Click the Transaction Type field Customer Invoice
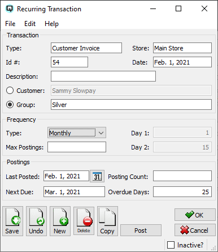Viewport: 218px width, 252px height. 86,48
